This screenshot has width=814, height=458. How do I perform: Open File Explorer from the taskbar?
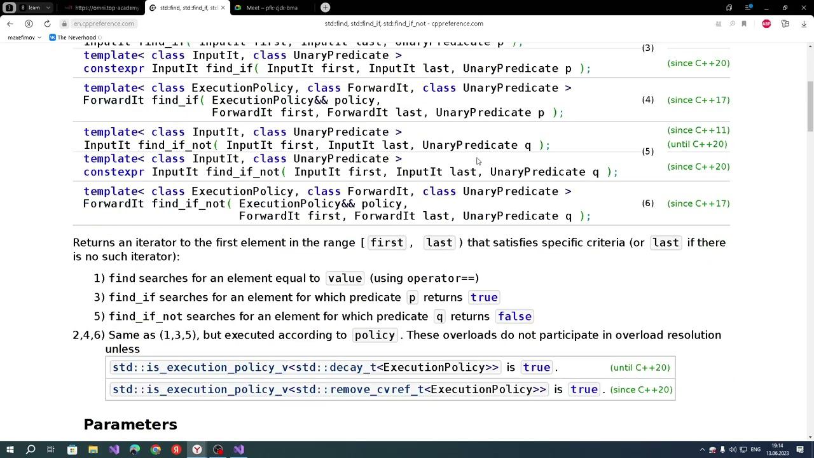(x=93, y=450)
